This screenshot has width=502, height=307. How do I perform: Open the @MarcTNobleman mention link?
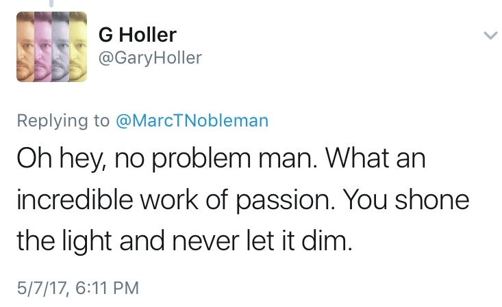tap(192, 121)
